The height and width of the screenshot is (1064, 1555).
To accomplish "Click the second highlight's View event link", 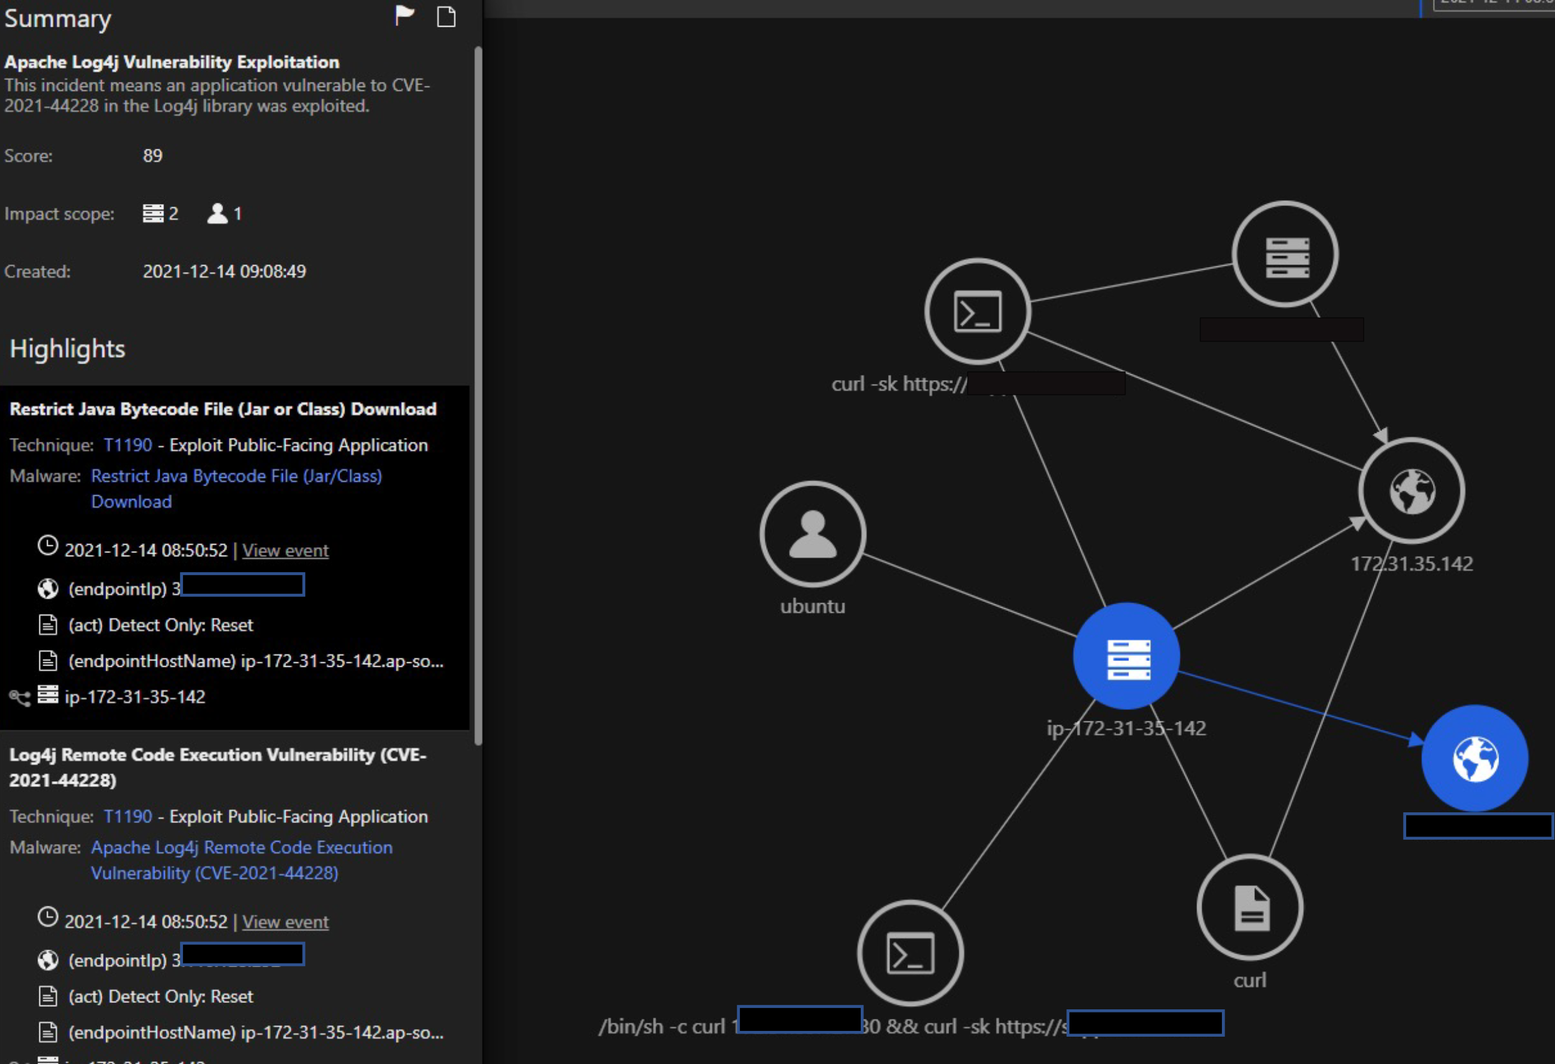I will click(x=285, y=922).
